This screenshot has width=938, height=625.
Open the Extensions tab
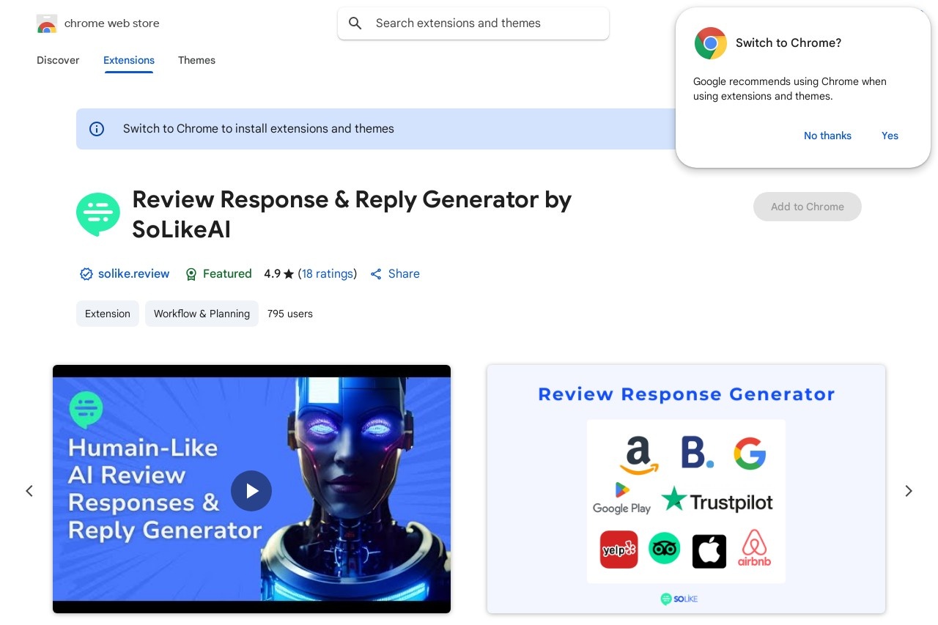pos(129,60)
